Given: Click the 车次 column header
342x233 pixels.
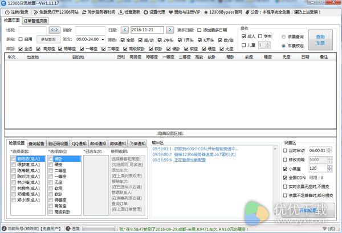Looking at the screenshot, I should pos(11,57).
